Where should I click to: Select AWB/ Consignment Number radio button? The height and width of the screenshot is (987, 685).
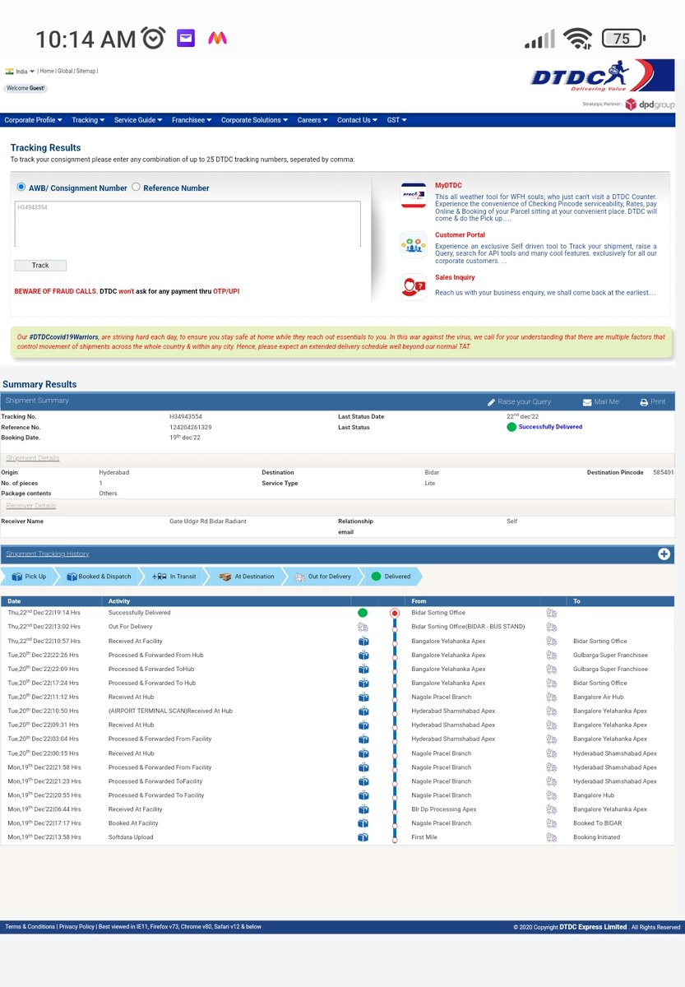pos(21,187)
